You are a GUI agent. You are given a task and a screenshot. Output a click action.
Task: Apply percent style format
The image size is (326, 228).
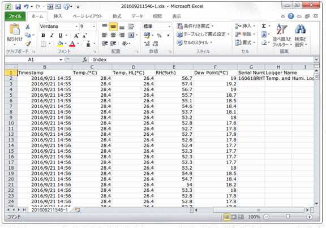[x=159, y=36]
